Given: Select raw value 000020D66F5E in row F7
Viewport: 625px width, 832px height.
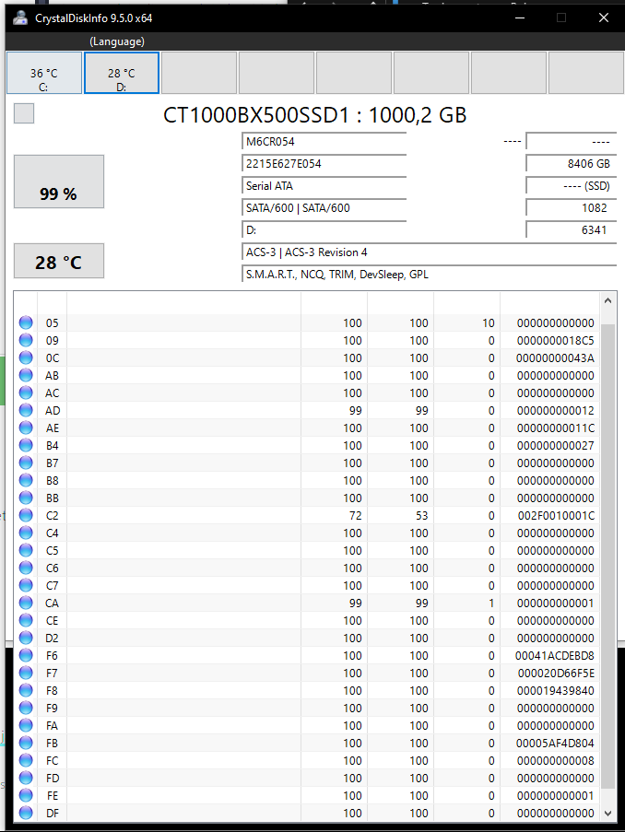Looking at the screenshot, I should click(x=556, y=673).
